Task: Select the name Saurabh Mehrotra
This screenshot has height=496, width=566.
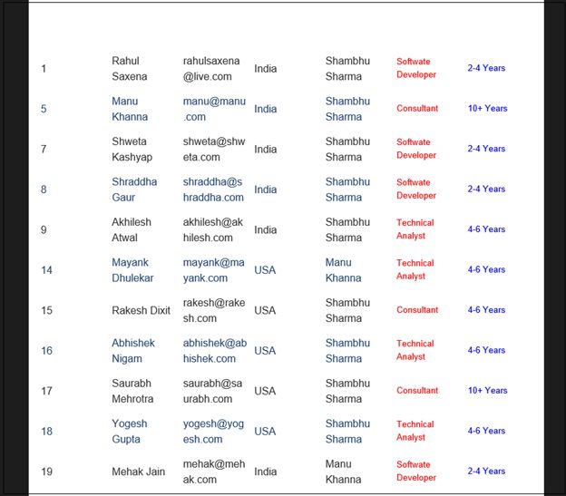Action: click(x=134, y=391)
